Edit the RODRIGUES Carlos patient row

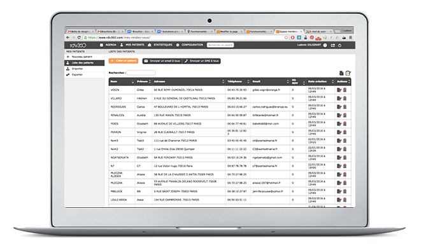click(x=339, y=107)
